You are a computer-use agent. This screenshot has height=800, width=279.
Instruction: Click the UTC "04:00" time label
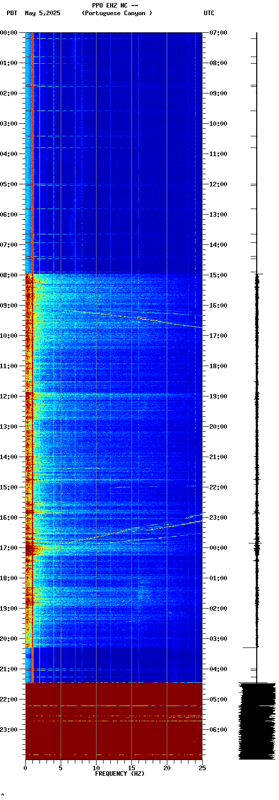coord(218,669)
